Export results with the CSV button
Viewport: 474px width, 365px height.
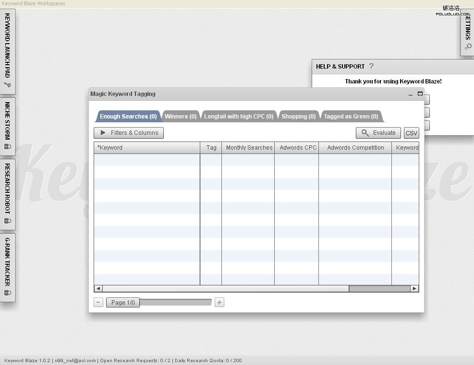point(412,133)
